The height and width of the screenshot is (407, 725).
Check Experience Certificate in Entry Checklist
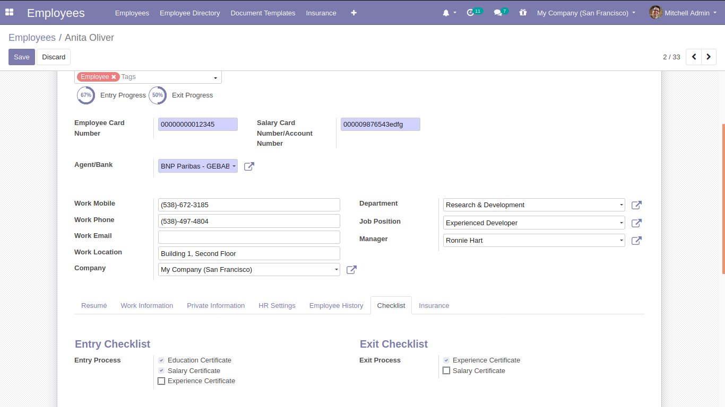point(161,381)
